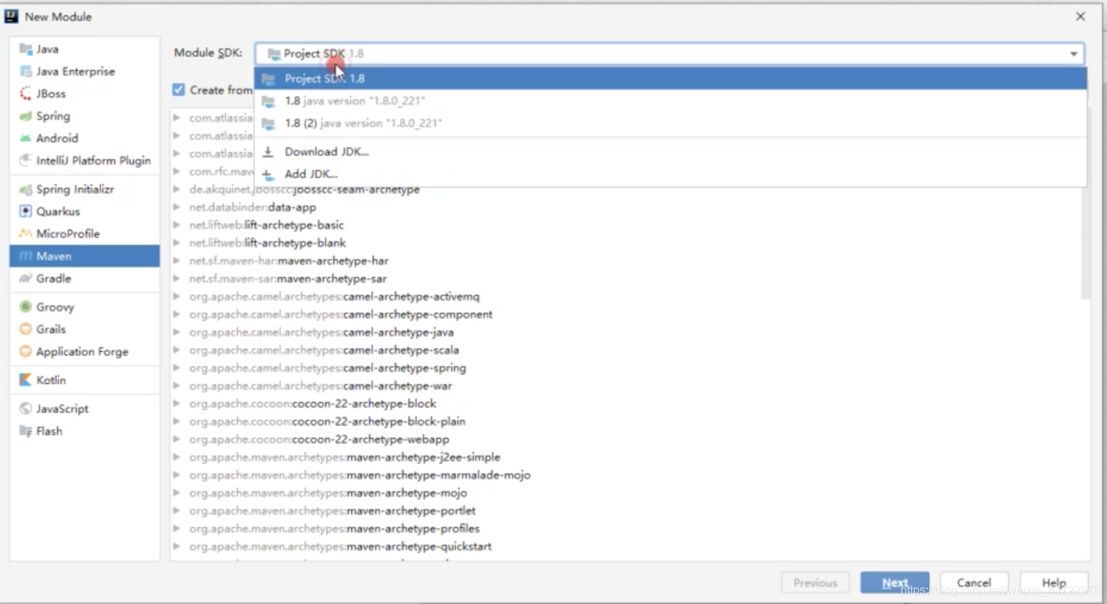Screen dimensions: 1107x604
Task: Choose 1.8 (2) java version option
Action: click(x=670, y=123)
